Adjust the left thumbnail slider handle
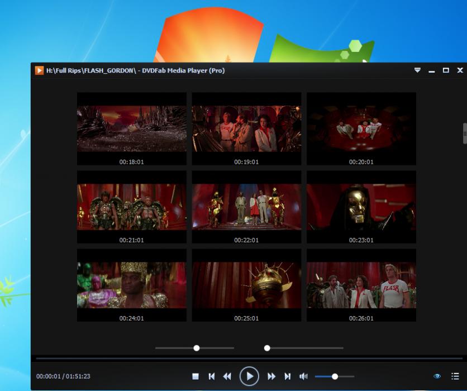 [197, 348]
